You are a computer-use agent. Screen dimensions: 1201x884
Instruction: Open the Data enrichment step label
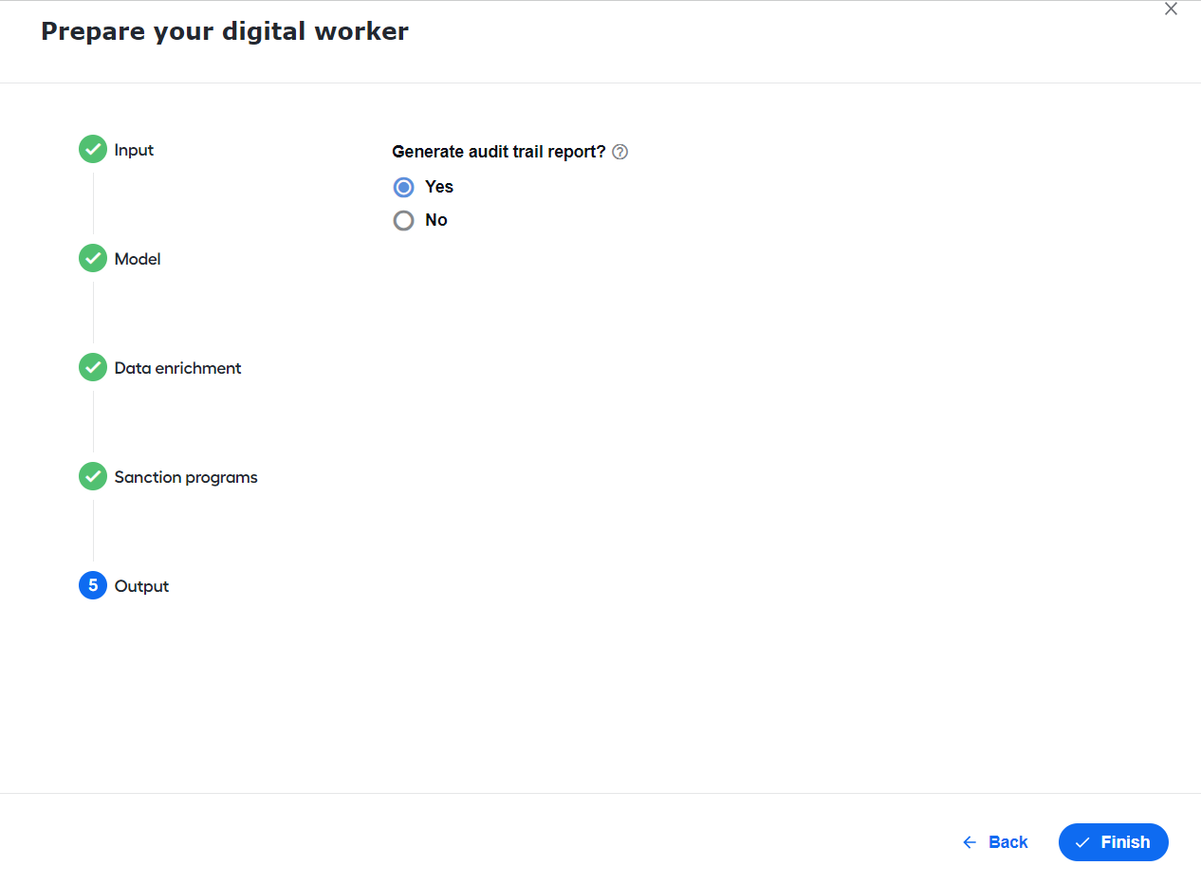coord(178,368)
